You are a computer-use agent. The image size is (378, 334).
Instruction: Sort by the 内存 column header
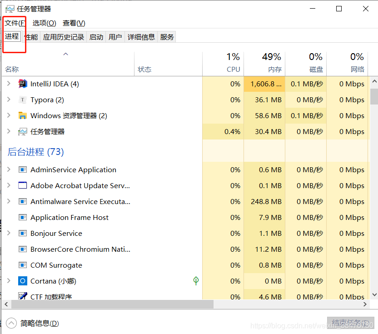click(x=264, y=64)
